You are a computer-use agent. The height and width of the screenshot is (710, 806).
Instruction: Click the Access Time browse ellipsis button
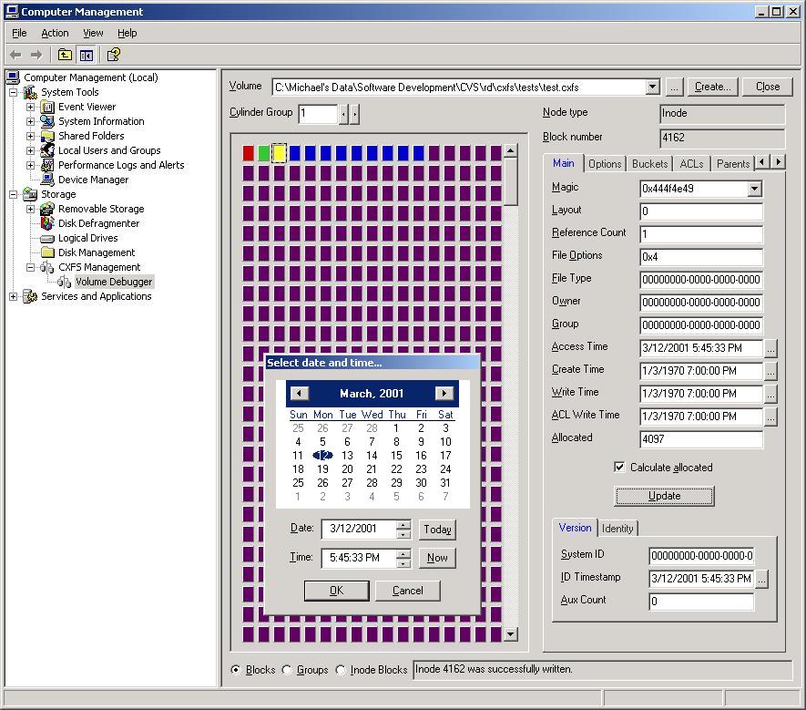pos(770,348)
